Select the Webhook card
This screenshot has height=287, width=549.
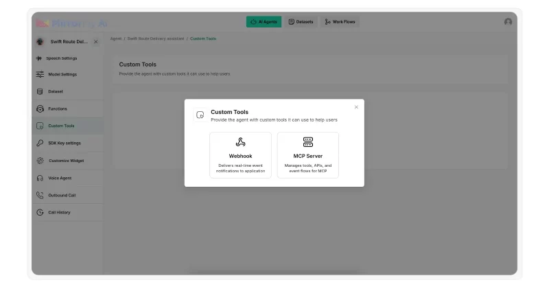coord(240,155)
